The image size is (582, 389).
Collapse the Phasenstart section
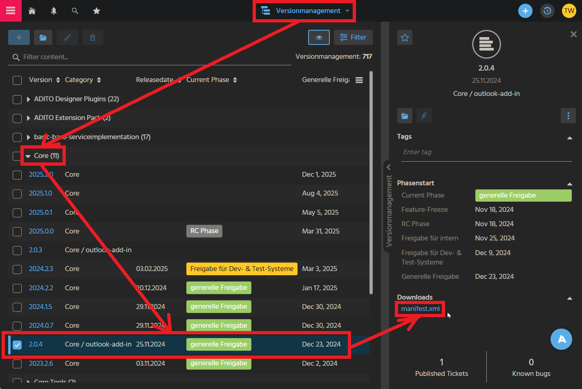pos(569,184)
